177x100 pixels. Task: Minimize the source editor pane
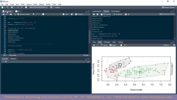pyautogui.click(x=86, y=12)
